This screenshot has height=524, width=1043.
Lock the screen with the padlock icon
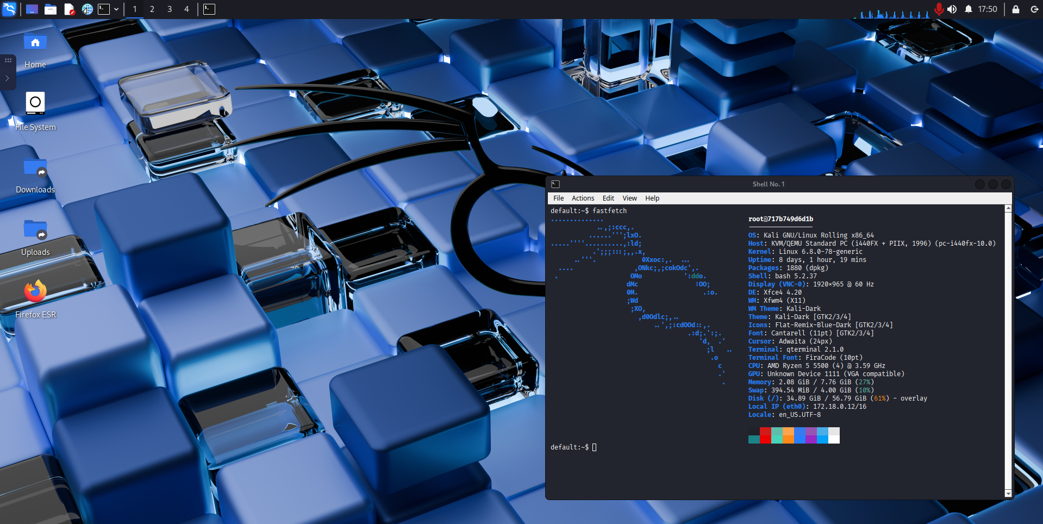click(1015, 9)
